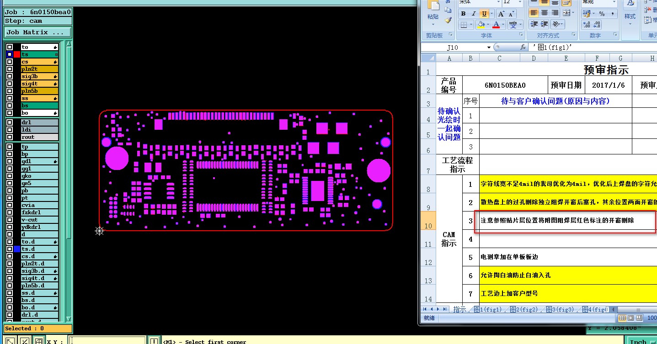Toggle Underline formatting in Excel
This screenshot has width=657, height=344.
[484, 14]
